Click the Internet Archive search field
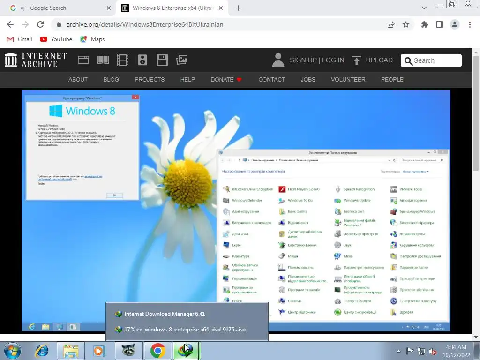480x360 pixels. pos(431,60)
